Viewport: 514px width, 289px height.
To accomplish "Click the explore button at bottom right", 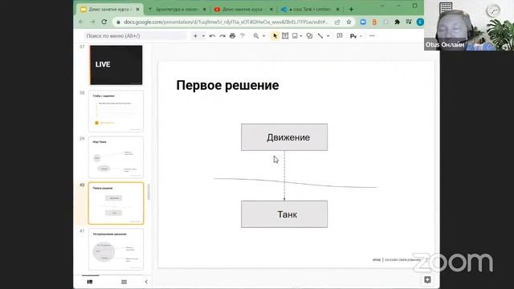I will tap(427, 279).
